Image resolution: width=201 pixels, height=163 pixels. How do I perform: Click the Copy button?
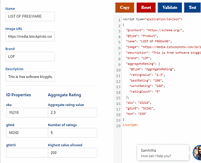coord(125,8)
